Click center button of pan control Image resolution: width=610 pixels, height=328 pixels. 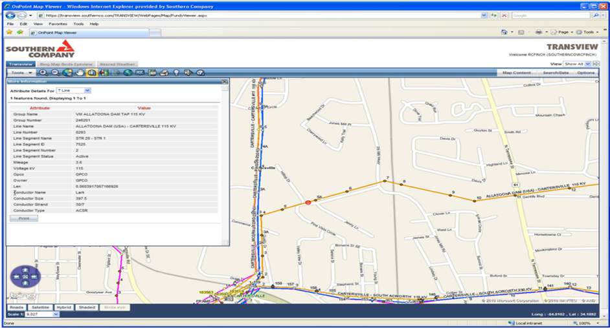[25, 276]
